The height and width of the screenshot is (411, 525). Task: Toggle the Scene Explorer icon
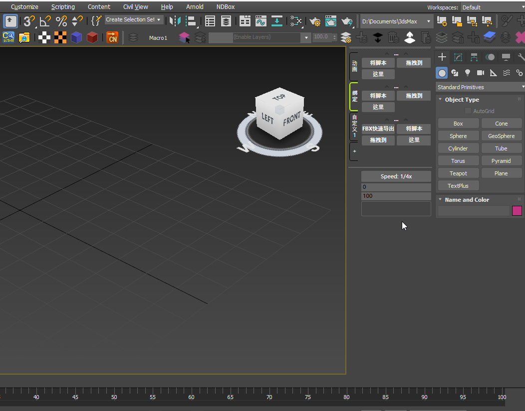tap(210, 21)
